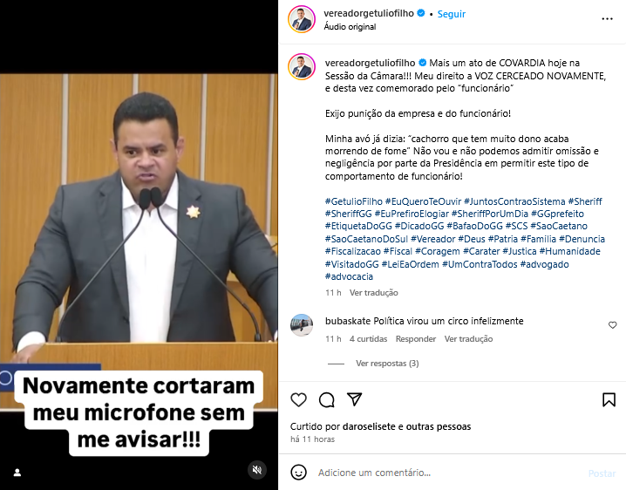Share post with the paper plane icon
This screenshot has width=626, height=490.
coord(354,399)
